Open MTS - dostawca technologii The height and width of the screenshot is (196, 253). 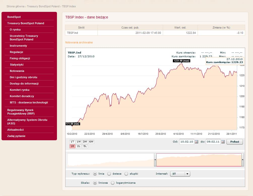(x=29, y=102)
